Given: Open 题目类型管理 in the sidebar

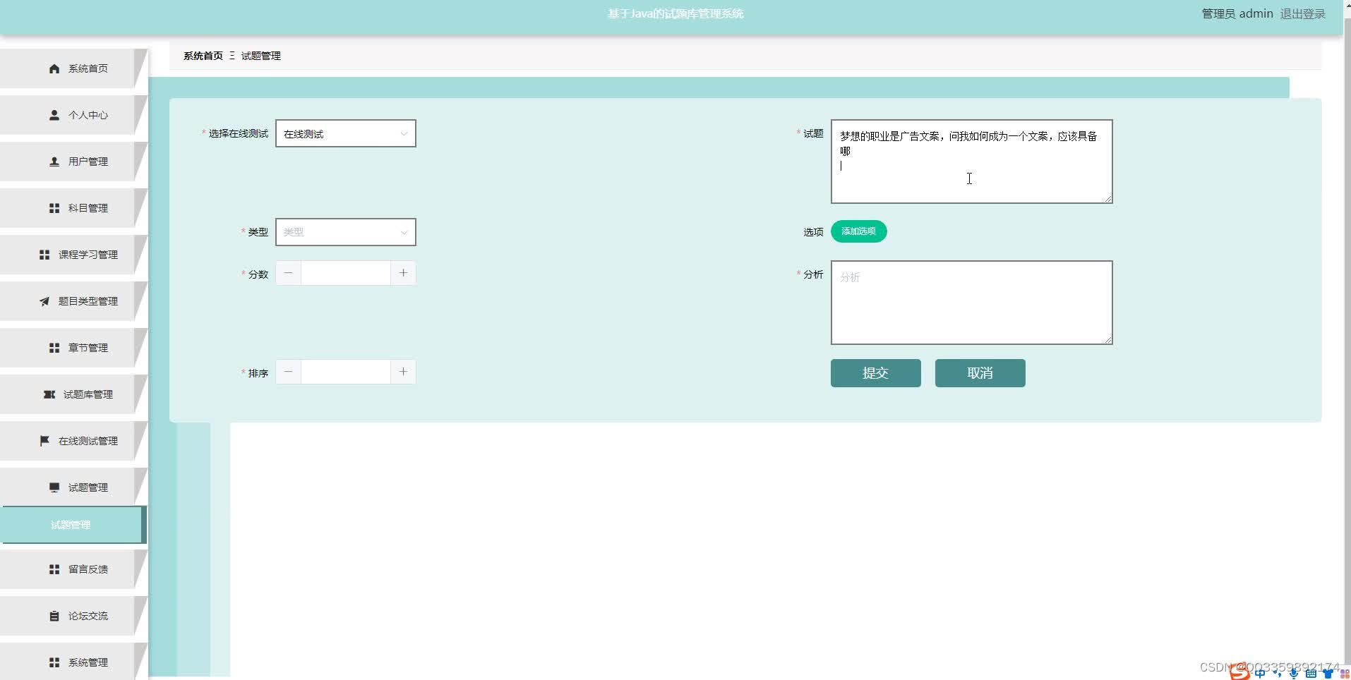Looking at the screenshot, I should tap(73, 301).
